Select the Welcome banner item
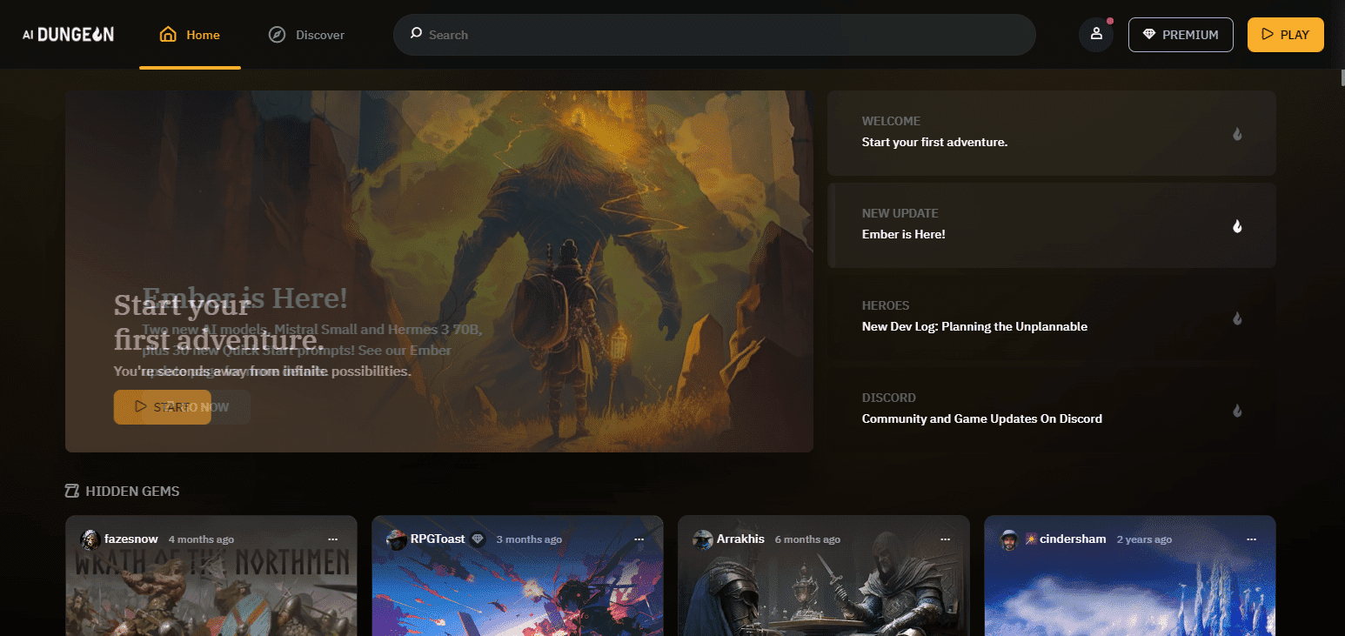 click(1052, 132)
